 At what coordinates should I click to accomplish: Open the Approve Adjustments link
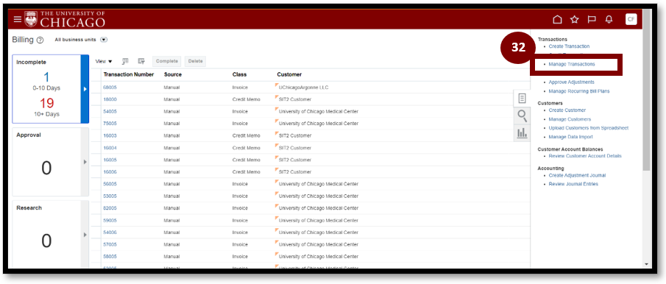571,82
